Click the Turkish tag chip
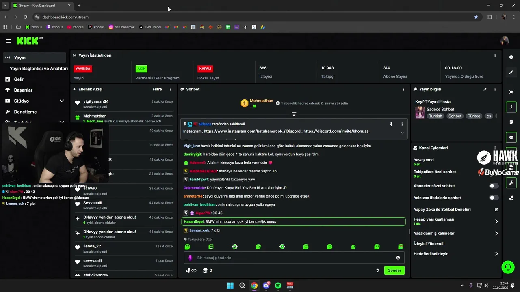520x292 pixels. (435, 116)
